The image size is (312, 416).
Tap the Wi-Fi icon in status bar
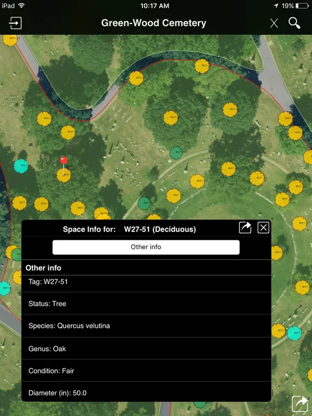[x=21, y=5]
